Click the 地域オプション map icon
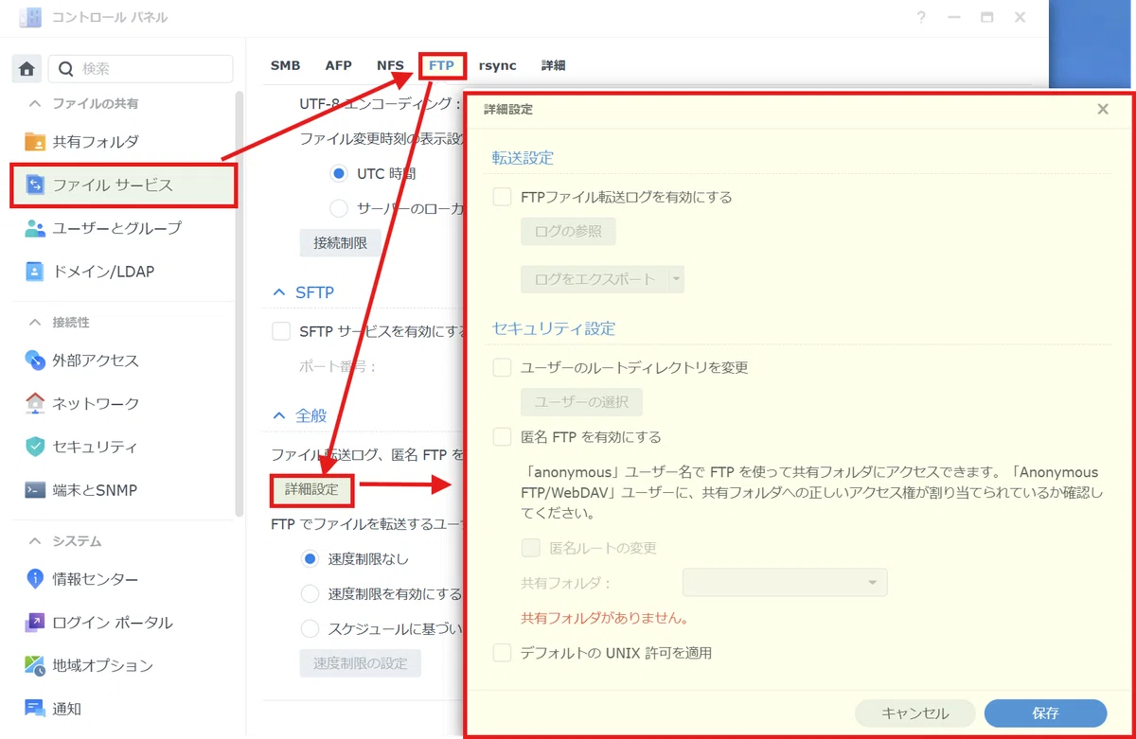 click(x=35, y=665)
